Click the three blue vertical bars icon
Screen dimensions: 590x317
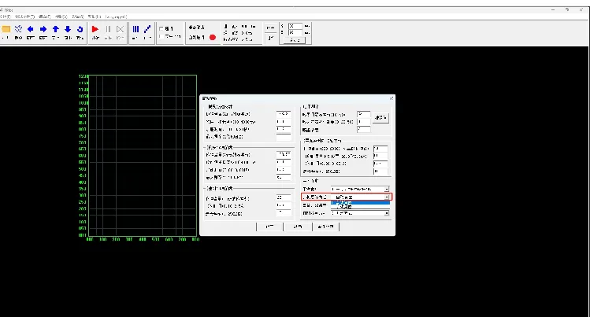coord(135,29)
